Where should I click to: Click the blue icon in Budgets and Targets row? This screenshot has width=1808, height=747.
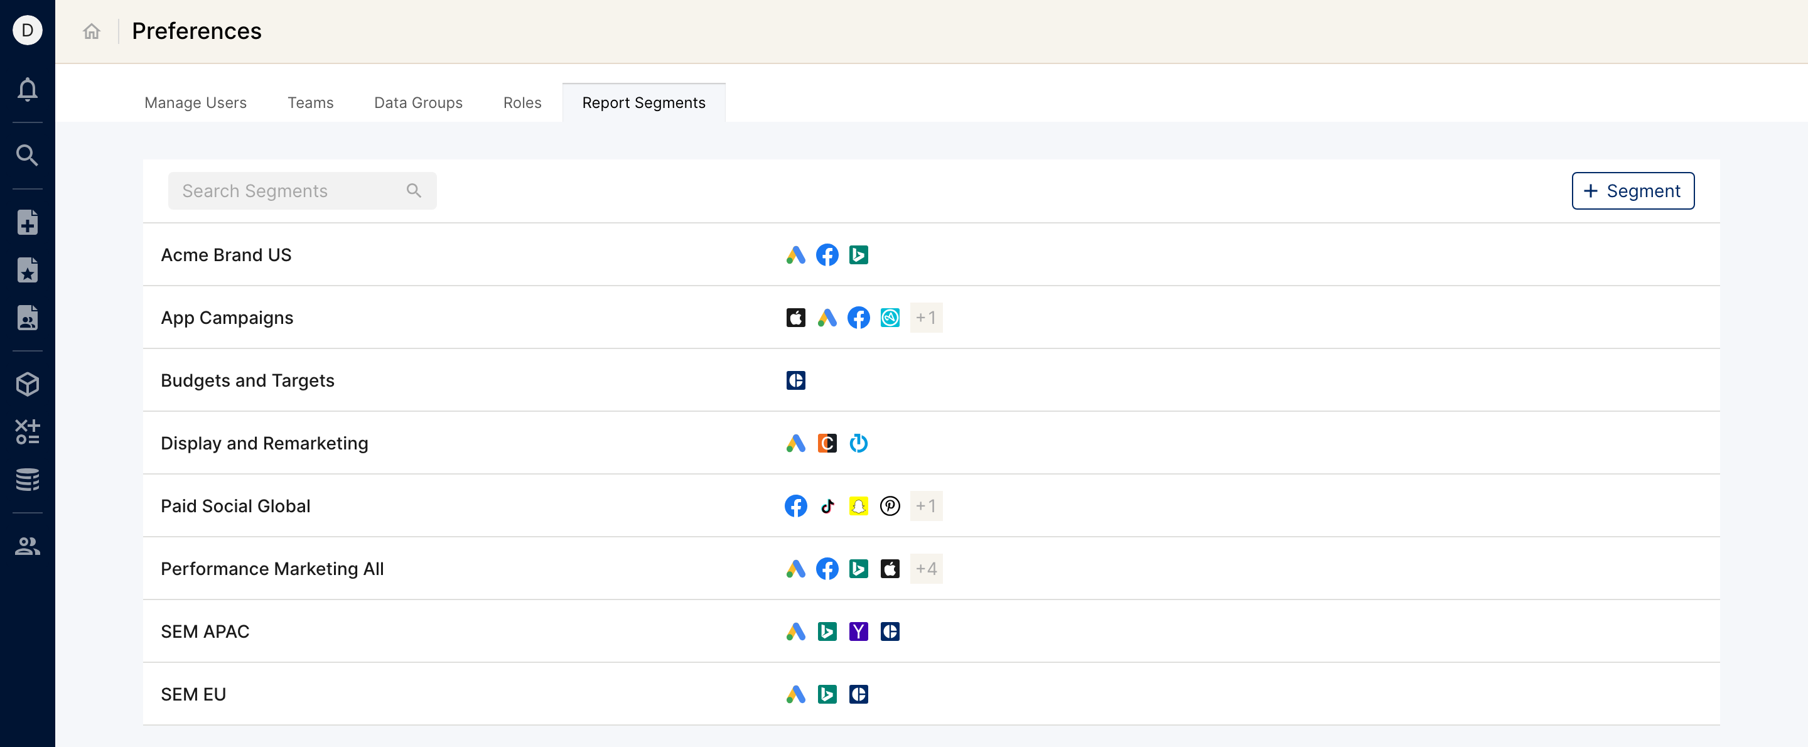click(795, 380)
